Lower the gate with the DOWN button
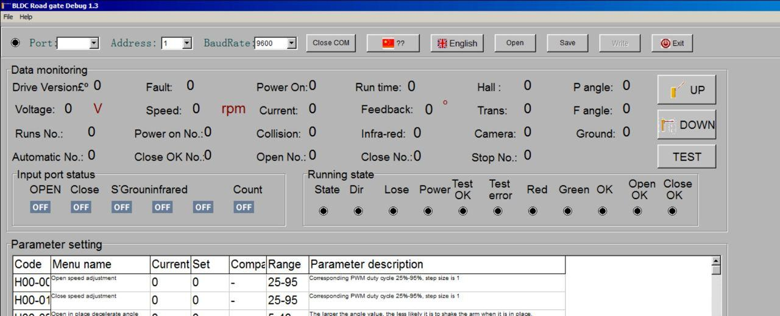 tap(686, 125)
